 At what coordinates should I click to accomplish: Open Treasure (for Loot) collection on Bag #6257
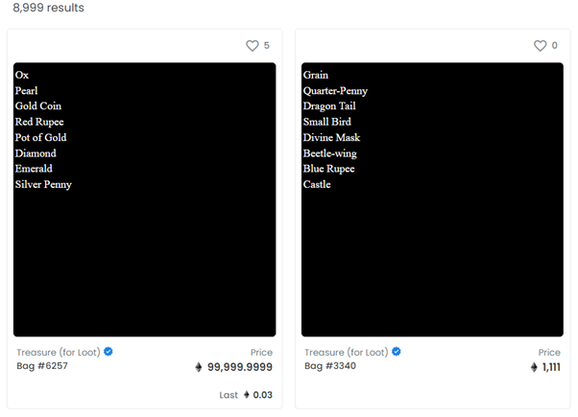pos(59,352)
